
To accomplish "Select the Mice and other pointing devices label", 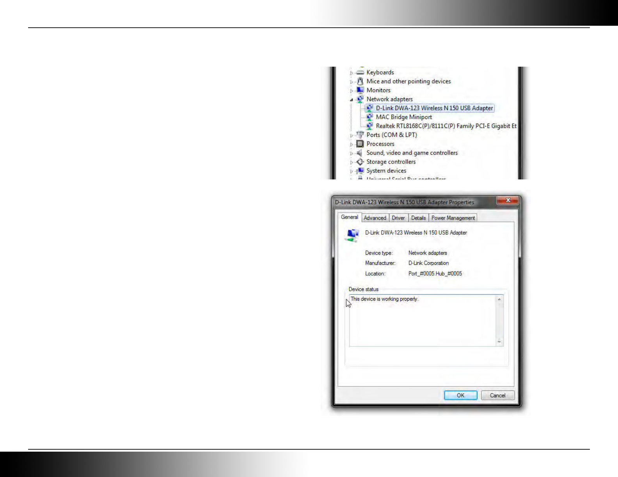I will pyautogui.click(x=408, y=81).
